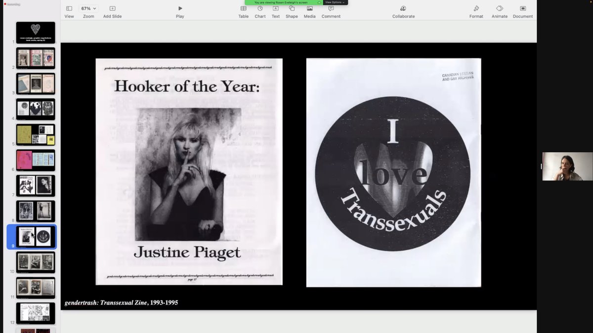This screenshot has width=593, height=333.
Task: Play the presentation
Action: click(180, 8)
